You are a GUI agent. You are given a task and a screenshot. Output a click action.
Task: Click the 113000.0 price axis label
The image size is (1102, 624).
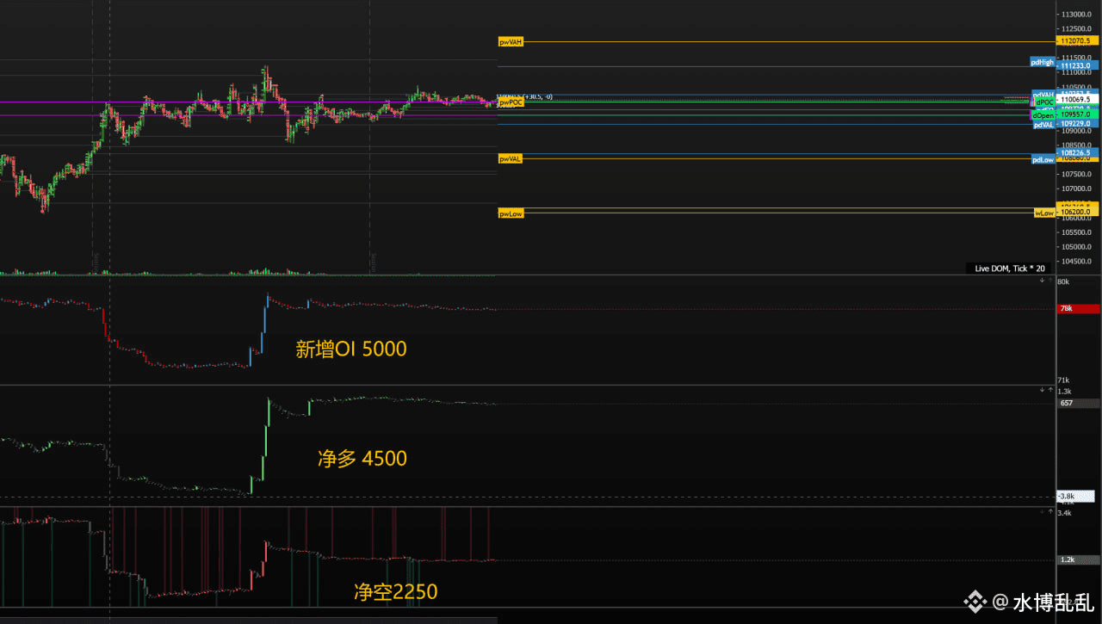click(x=1077, y=15)
